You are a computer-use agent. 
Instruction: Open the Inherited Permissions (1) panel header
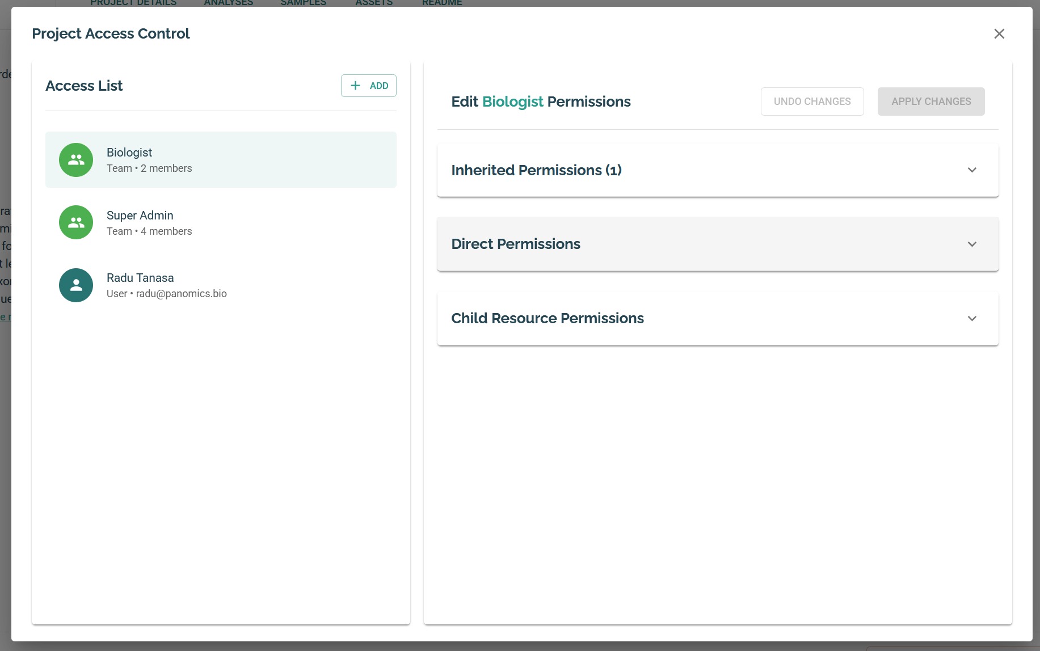pyautogui.click(x=718, y=170)
